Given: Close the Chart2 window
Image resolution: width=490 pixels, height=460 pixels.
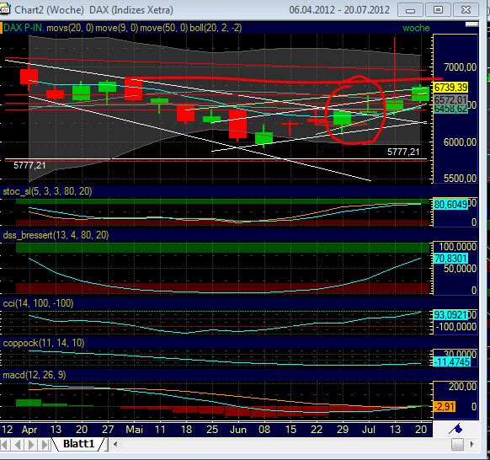Looking at the screenshot, I should point(466,10).
